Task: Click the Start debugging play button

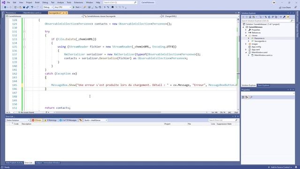Action: coord(74,8)
